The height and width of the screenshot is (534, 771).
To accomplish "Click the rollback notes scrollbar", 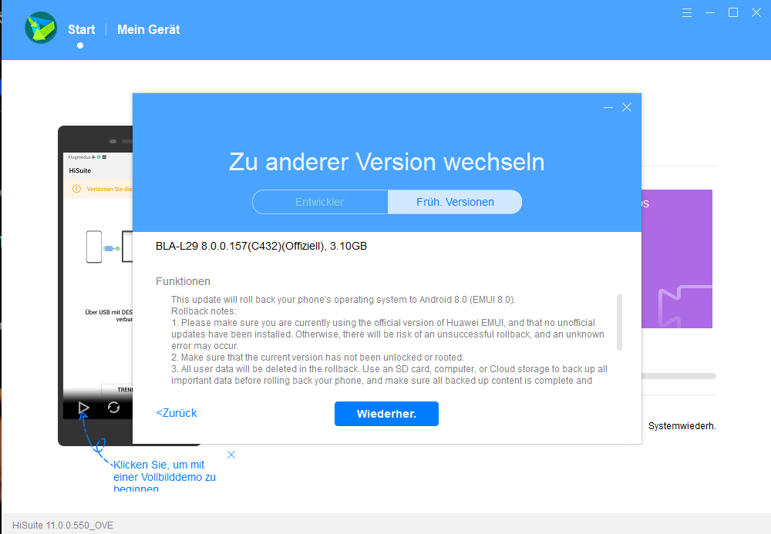I will [x=620, y=322].
